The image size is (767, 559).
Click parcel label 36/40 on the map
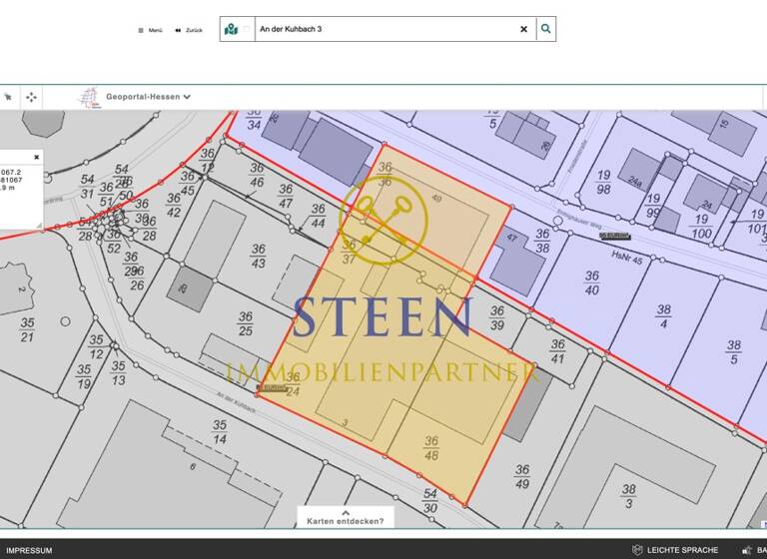(592, 283)
